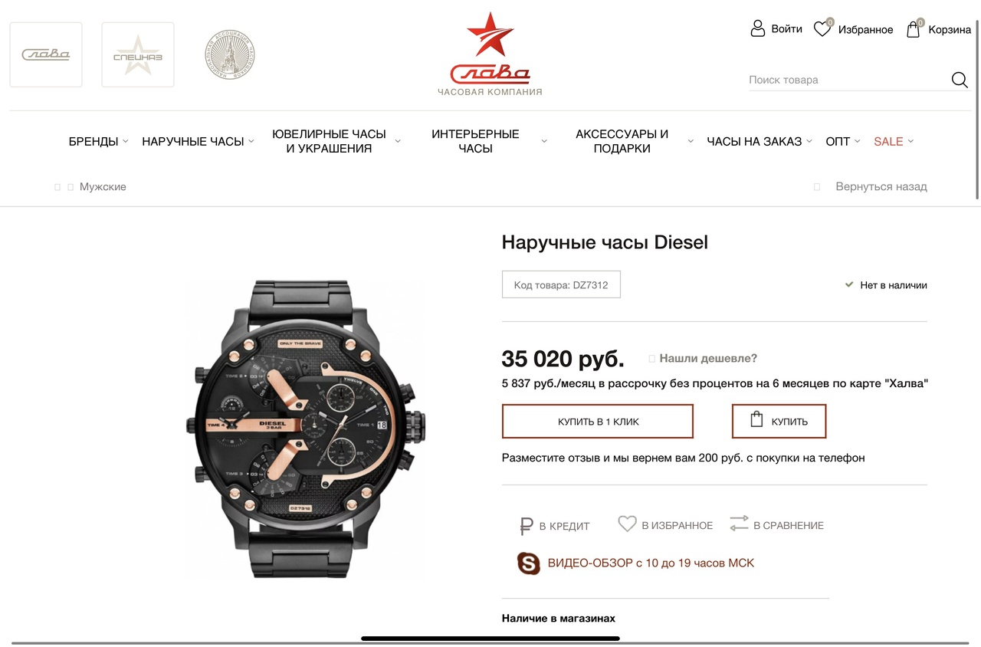This screenshot has width=981, height=647.
Task: Open Аксессуары и подарки menu item
Action: pyautogui.click(x=622, y=141)
